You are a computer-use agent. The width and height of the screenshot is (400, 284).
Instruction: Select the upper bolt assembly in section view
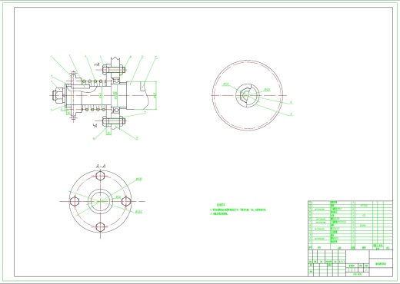pyautogui.click(x=114, y=69)
